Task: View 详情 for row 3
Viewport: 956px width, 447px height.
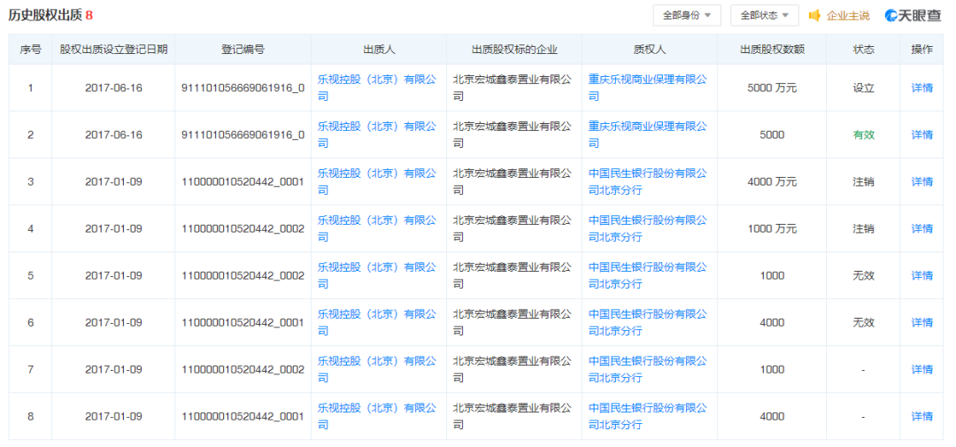Action: point(921,181)
